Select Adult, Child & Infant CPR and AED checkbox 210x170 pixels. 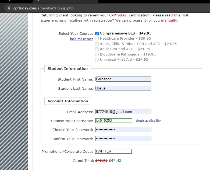[x=97, y=44]
